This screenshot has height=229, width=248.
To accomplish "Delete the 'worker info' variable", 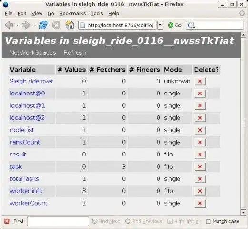I will 200,191.
